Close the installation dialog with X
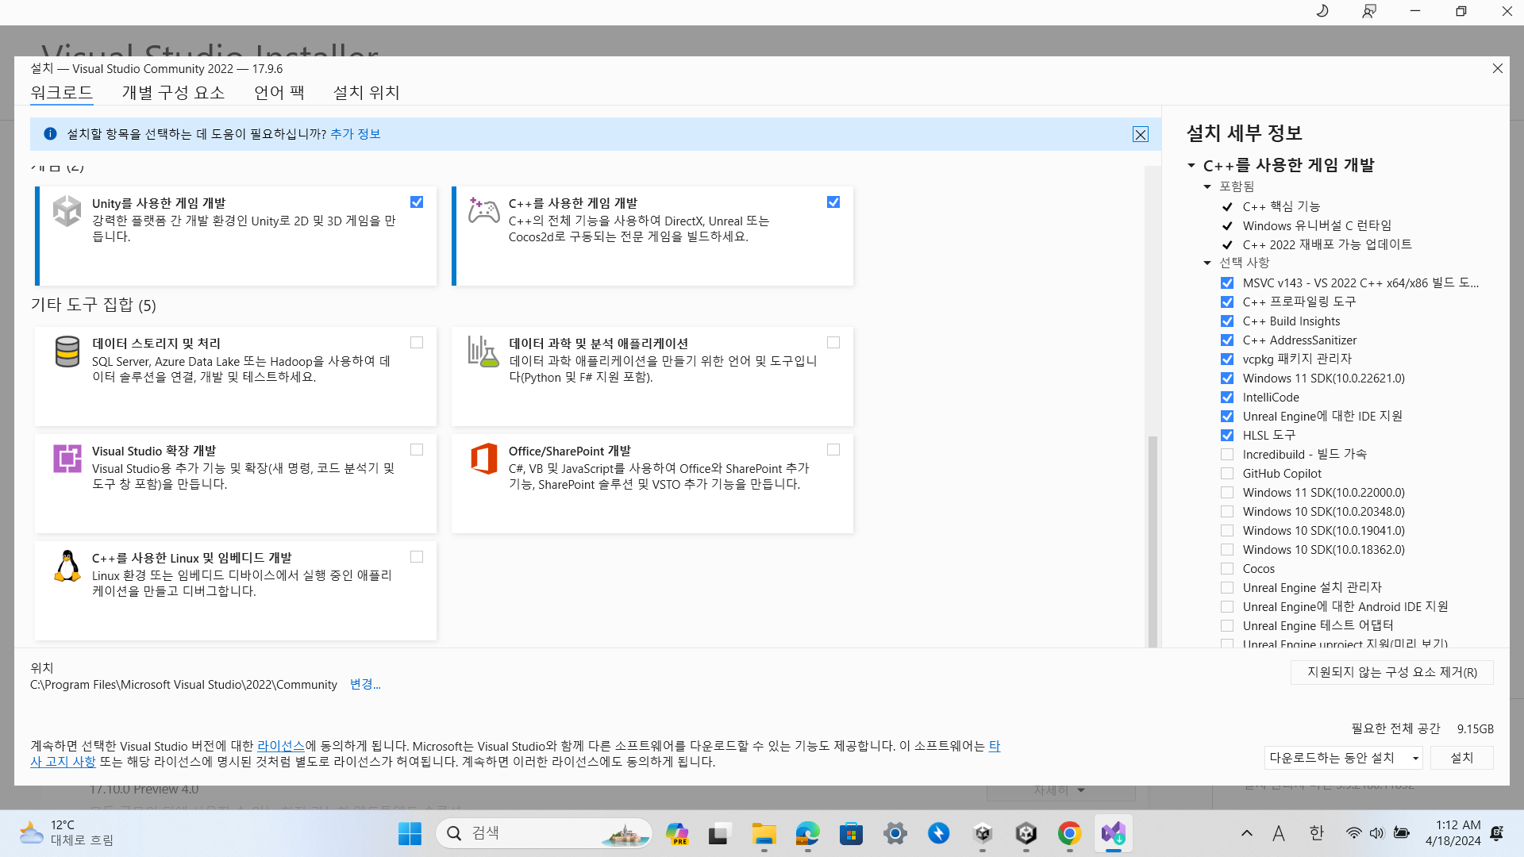The width and height of the screenshot is (1524, 857). (x=1498, y=68)
